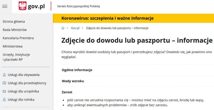This screenshot has width=214, height=110.
Task: Open Strona główna in sidebar
Action: click(x=14, y=22)
